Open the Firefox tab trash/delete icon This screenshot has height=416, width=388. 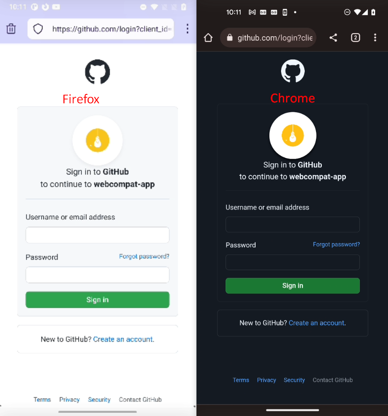[x=11, y=28]
